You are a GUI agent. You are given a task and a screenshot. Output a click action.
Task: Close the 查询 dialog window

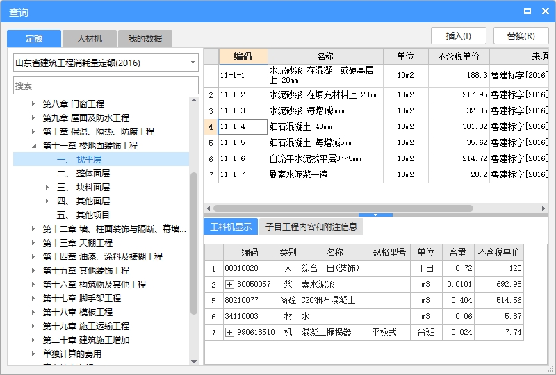[x=546, y=11]
